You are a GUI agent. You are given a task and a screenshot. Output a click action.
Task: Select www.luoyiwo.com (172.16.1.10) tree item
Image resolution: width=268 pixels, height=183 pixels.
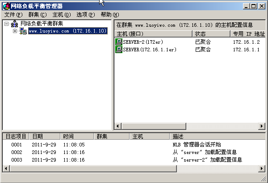coord(68,31)
